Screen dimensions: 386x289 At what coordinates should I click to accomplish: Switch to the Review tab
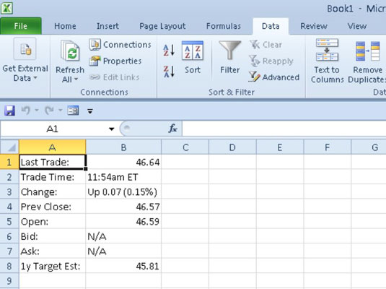pyautogui.click(x=314, y=26)
